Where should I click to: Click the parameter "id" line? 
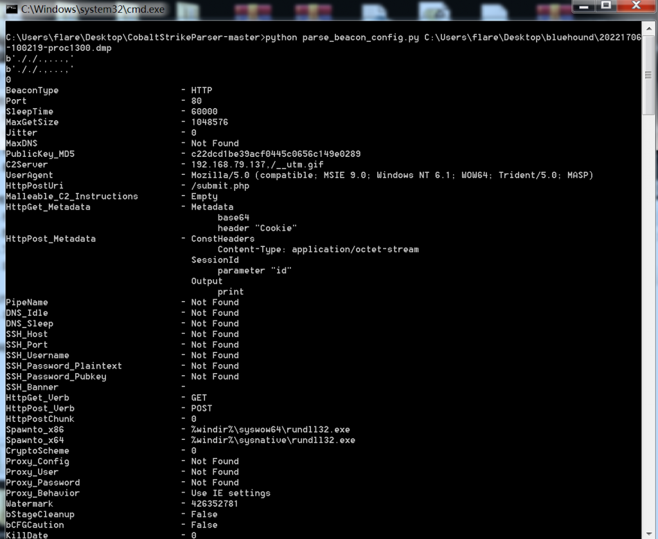254,271
